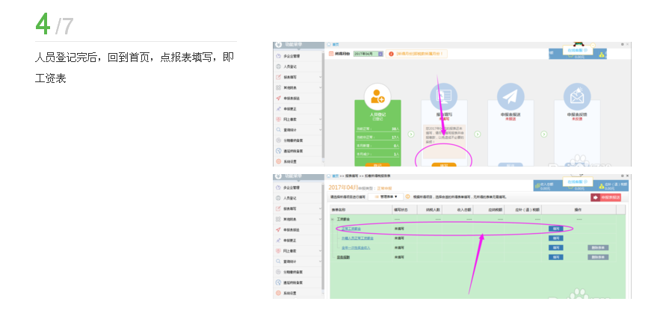Open the 所属月份 2017年04月 dropdown
Viewport: 666px width, 319px height.
point(380,54)
